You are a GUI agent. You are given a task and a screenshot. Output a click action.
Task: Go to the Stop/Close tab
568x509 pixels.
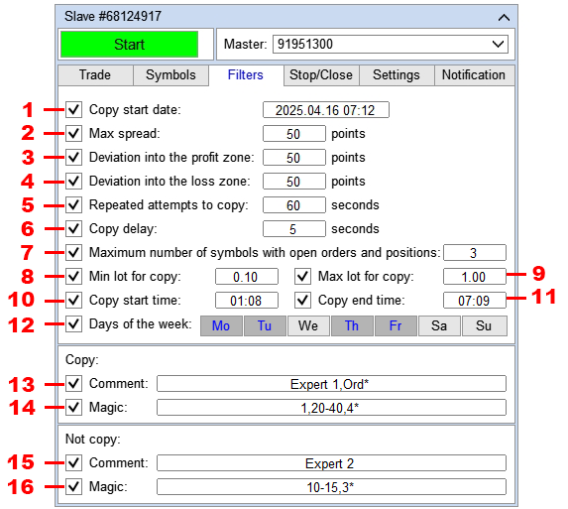point(321,75)
